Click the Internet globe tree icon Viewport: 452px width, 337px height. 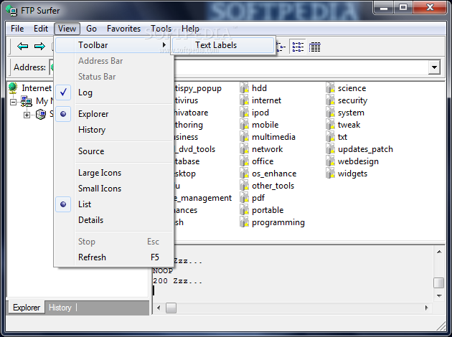(13, 88)
